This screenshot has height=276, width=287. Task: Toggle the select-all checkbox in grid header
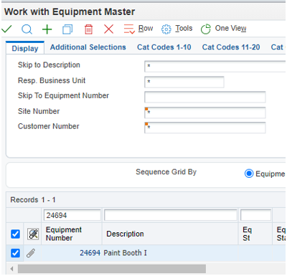point(15,234)
